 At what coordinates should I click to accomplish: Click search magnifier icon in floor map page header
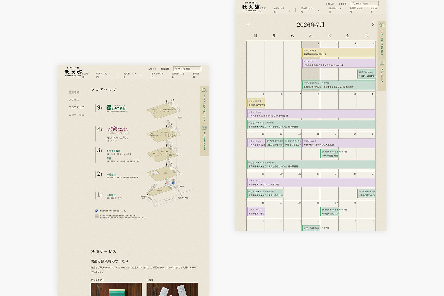[x=176, y=69]
